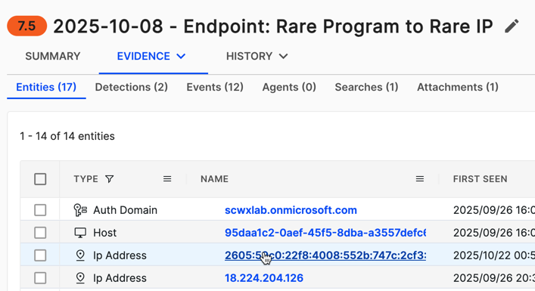
Task: Toggle the select-all entities checkbox
Action: click(40, 179)
